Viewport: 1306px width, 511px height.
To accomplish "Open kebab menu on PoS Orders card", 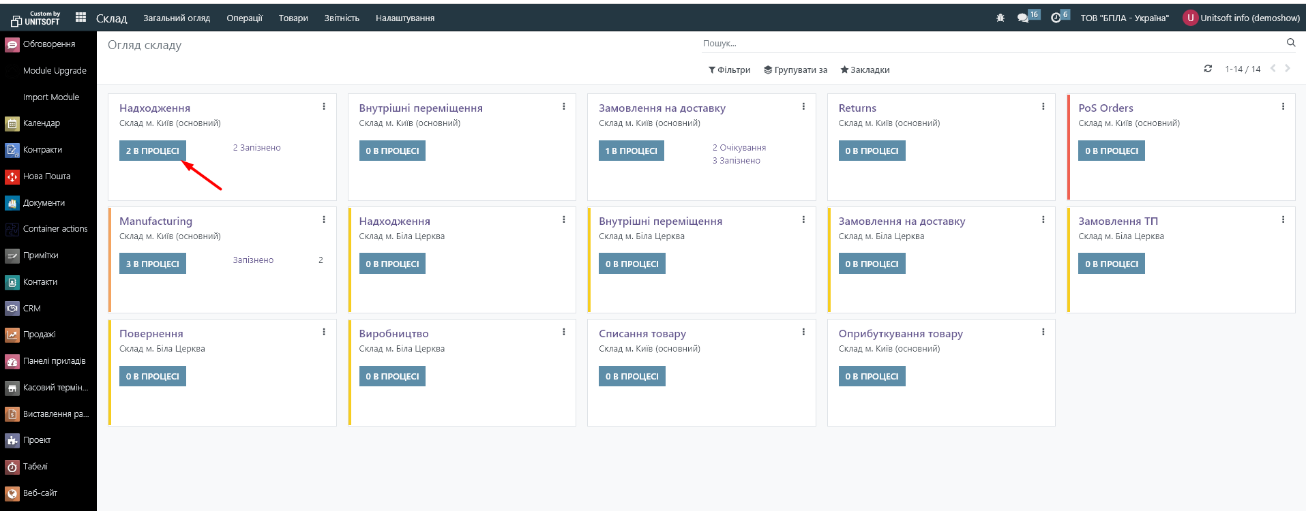I will tap(1283, 106).
